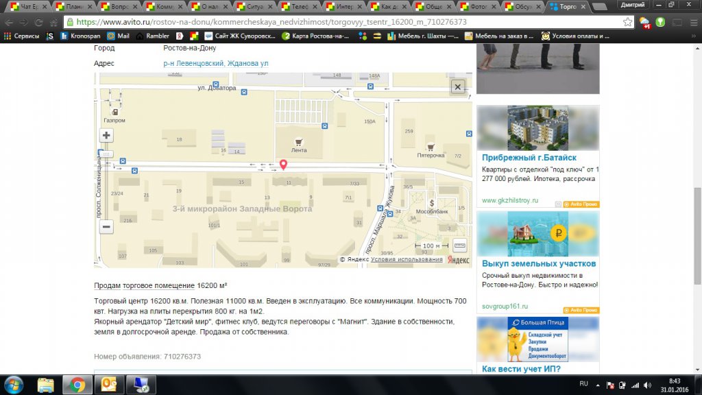The image size is (702, 395).
Task: Click the red location pin on the map
Action: click(283, 165)
